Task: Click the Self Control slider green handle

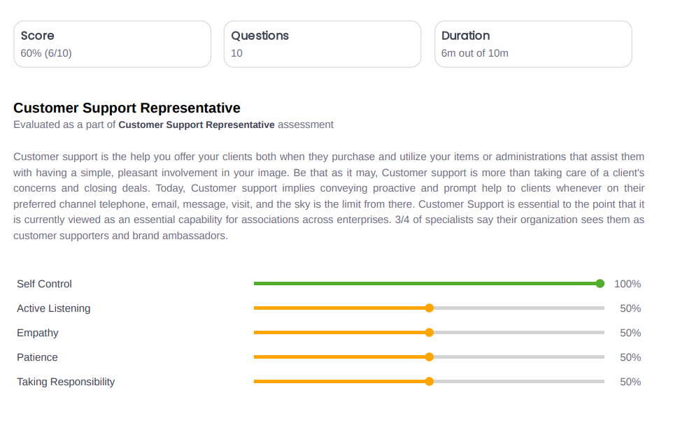Action: click(600, 284)
